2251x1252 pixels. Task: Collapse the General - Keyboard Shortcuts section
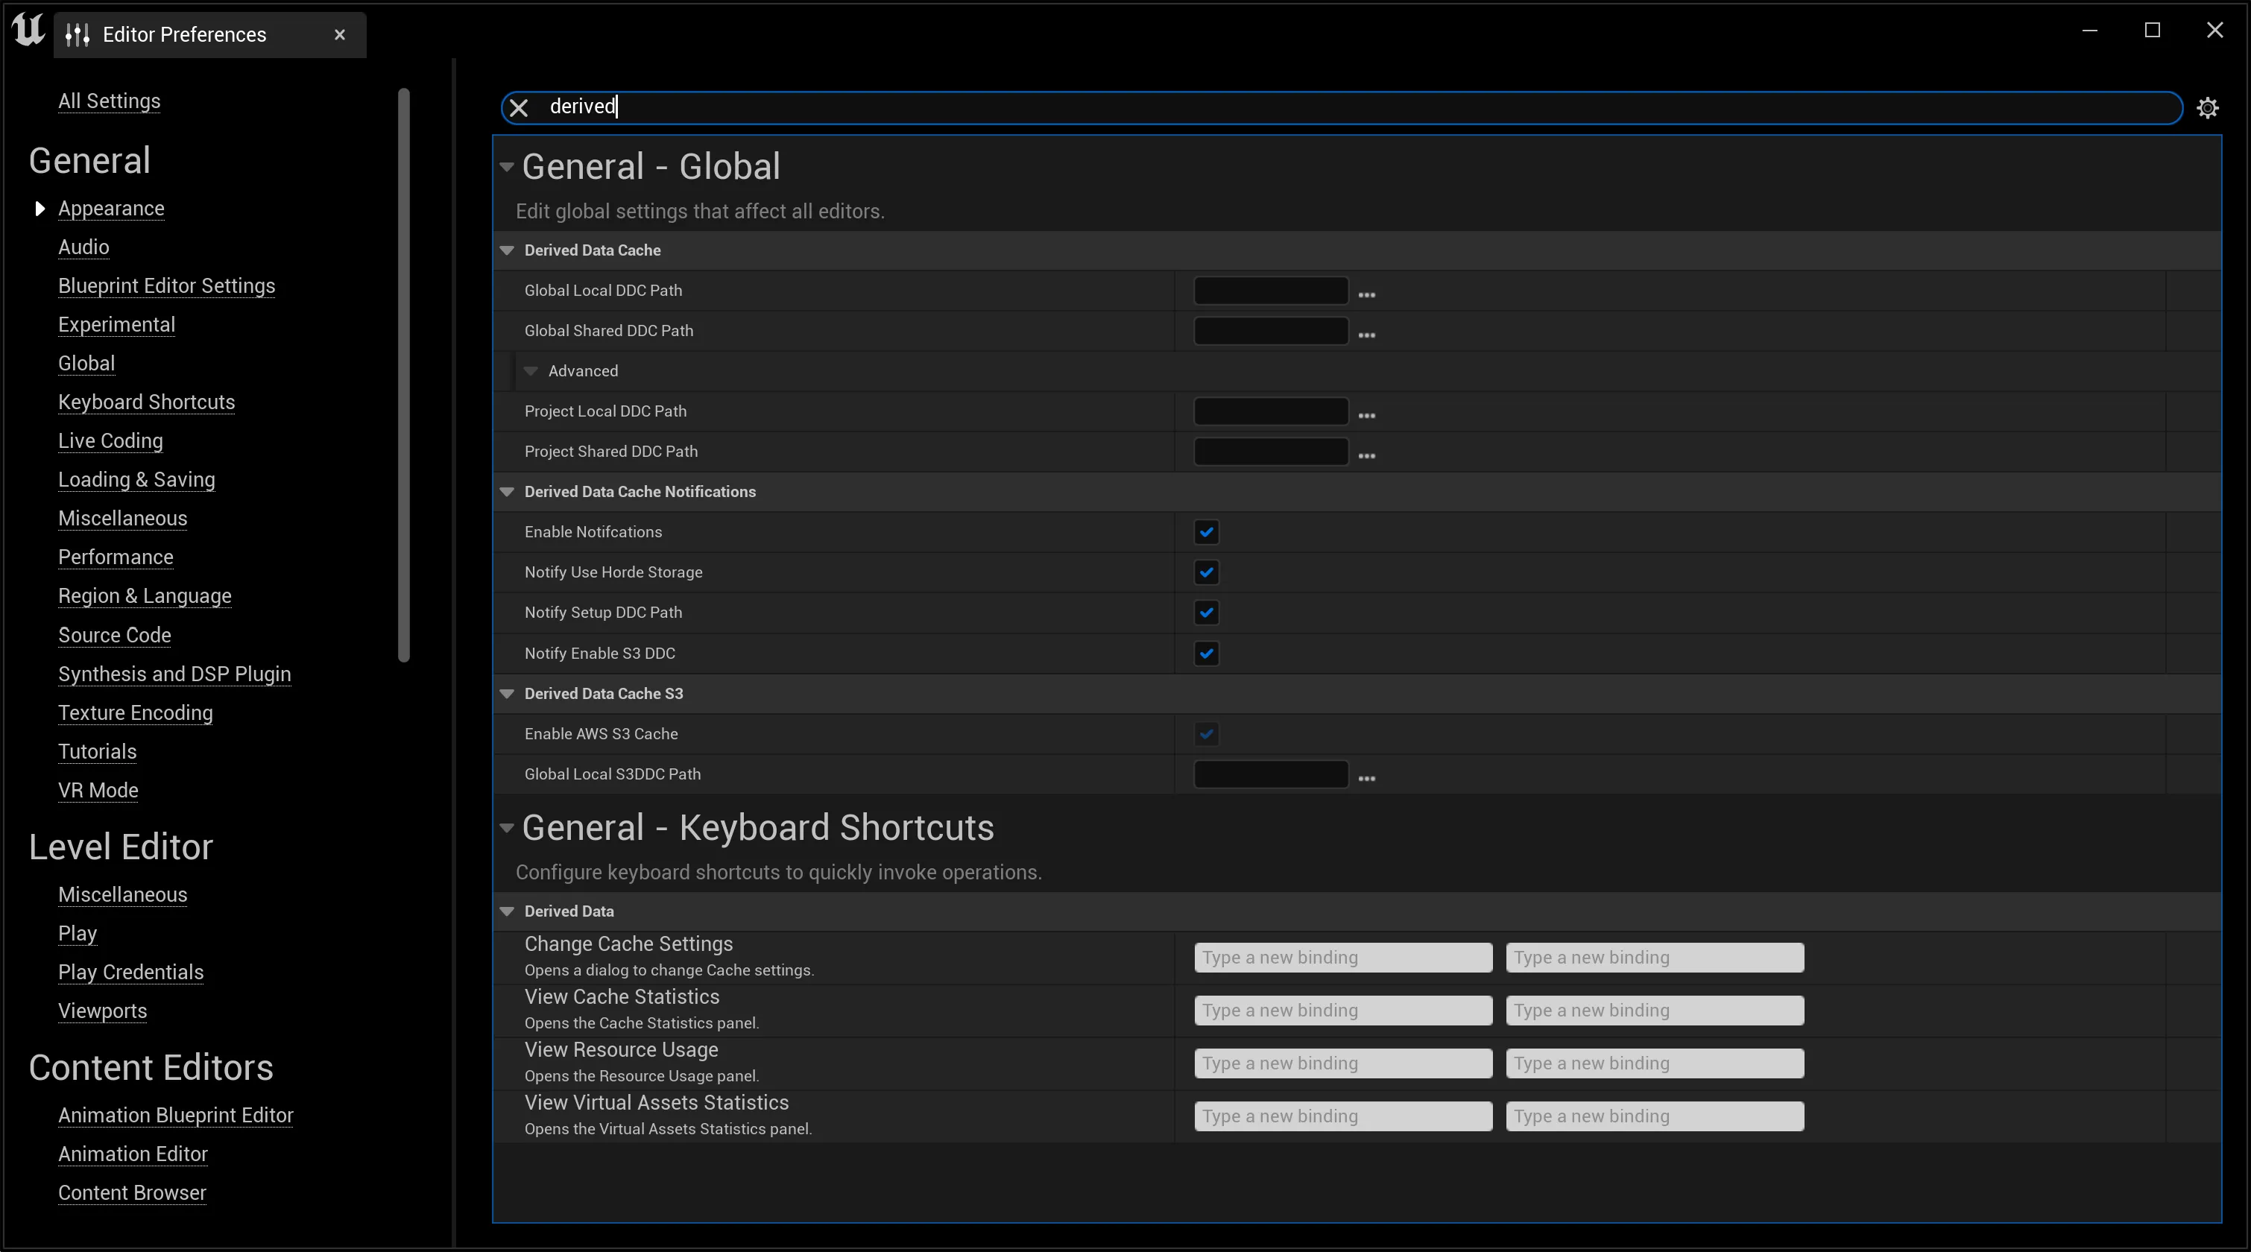point(508,829)
